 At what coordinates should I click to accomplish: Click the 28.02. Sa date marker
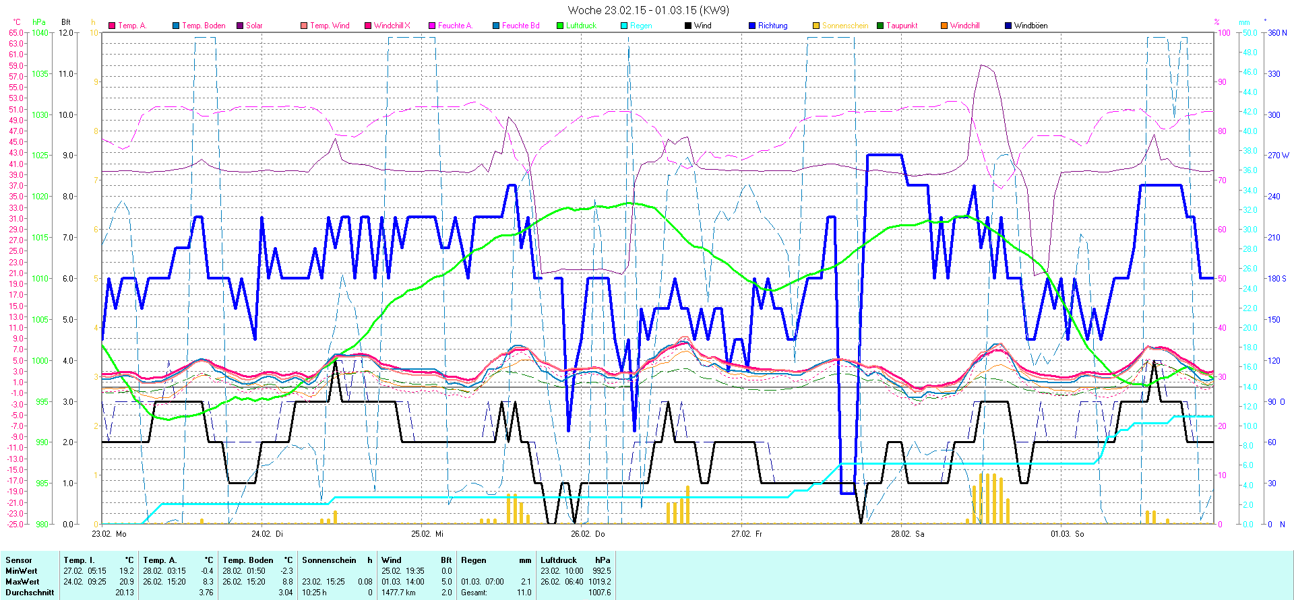click(x=908, y=534)
